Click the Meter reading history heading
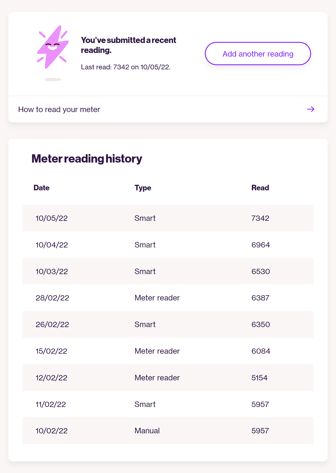 pos(87,159)
